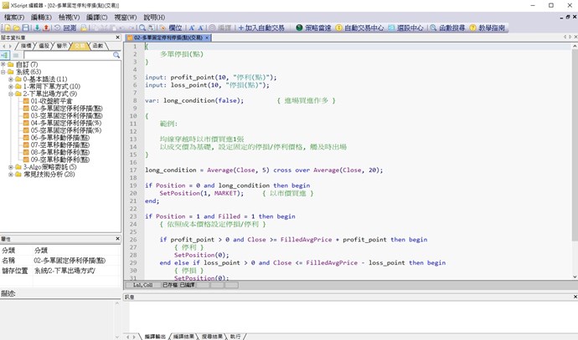Open 選股中心 from the toolbar
578x340 pixels.
pyautogui.click(x=404, y=28)
